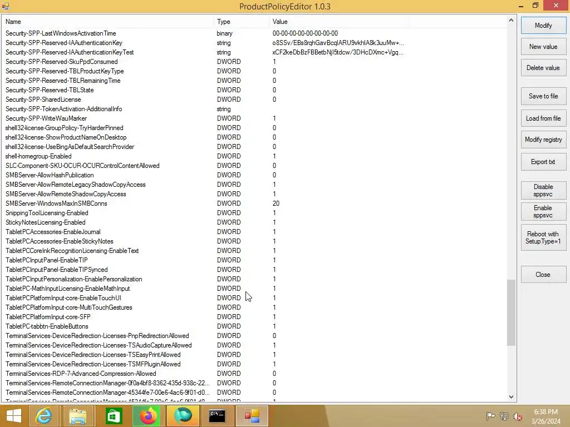
Task: Select TabletPC-tabbtn-EnableButtons row
Action: coord(254,326)
